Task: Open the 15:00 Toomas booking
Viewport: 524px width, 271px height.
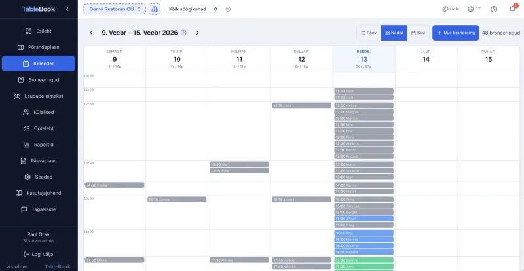Action: click(x=364, y=206)
